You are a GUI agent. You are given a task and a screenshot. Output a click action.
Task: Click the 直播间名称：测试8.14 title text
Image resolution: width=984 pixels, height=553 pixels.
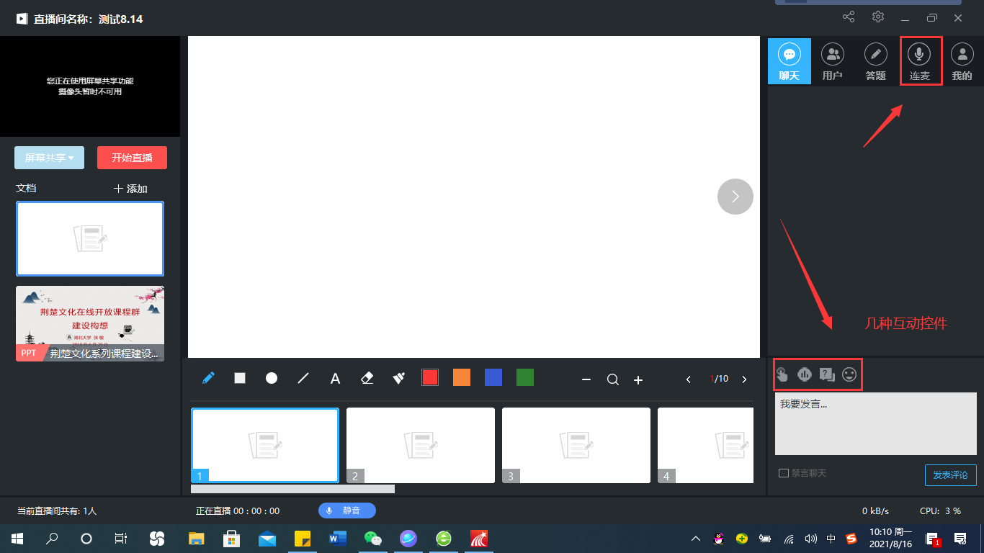pos(88,19)
